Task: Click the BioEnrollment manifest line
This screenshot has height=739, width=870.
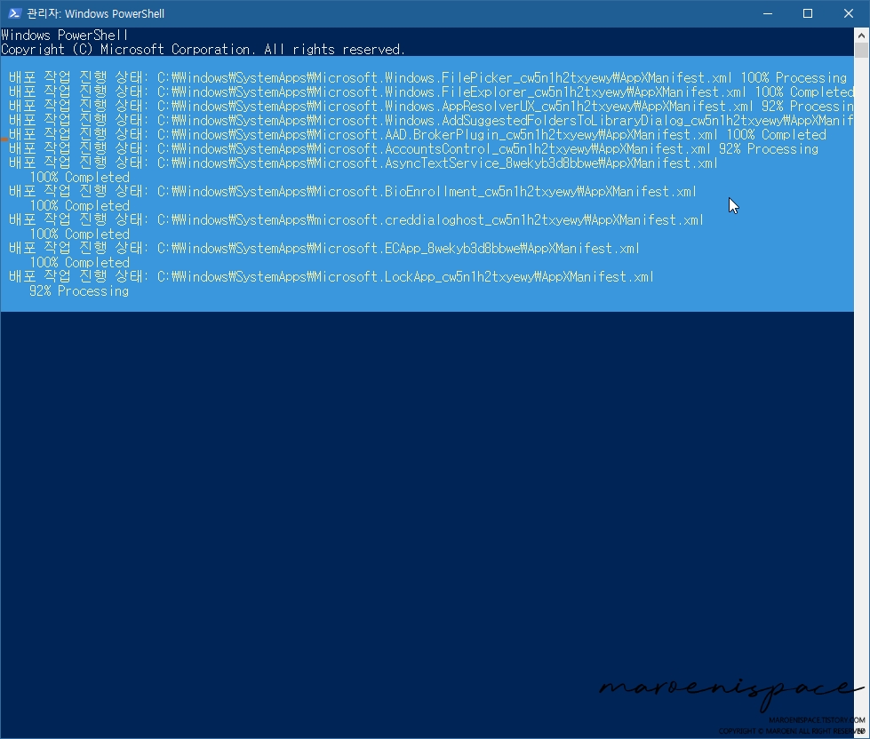Action: tap(353, 191)
